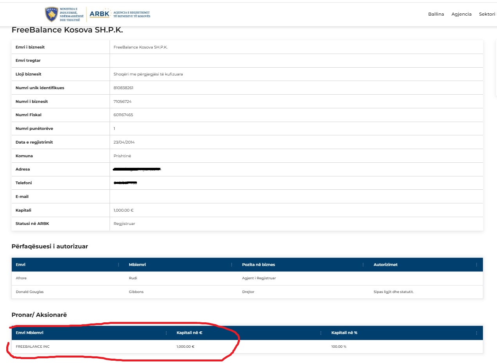Select the first name Afrore
Screen dimensions: 497x363
click(22, 279)
